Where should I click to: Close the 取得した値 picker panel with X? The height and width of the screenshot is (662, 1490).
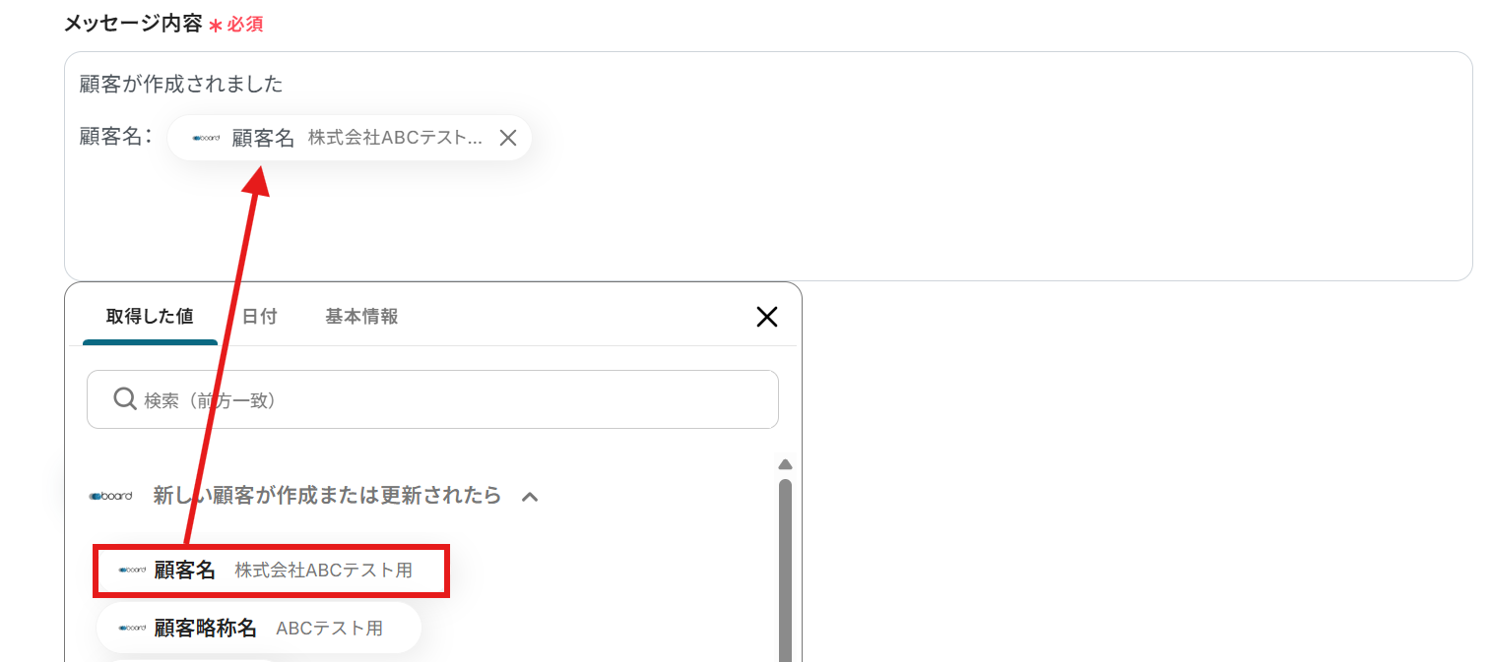tap(766, 316)
